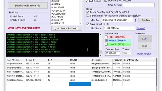The width and height of the screenshot is (162, 91).
Task: Click the SMTP Server column header
Action: click(x=16, y=60)
